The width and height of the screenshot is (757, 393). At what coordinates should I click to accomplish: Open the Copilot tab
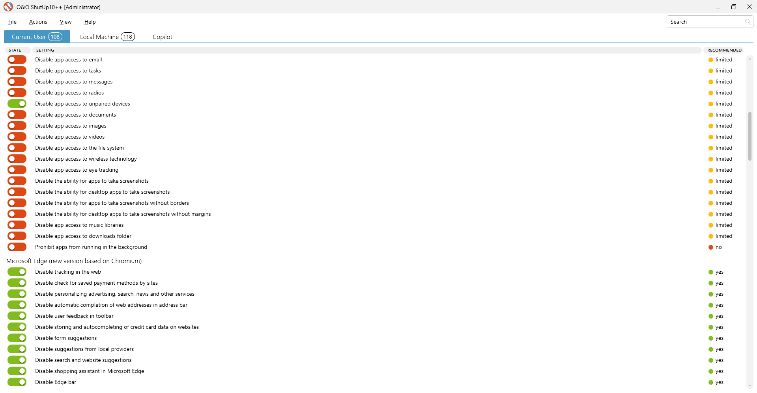[x=163, y=37]
